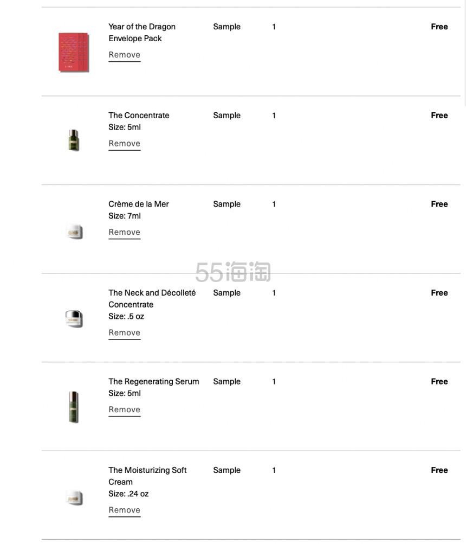Open The Concentrate green bottle image
466x544 pixels.
point(74,140)
